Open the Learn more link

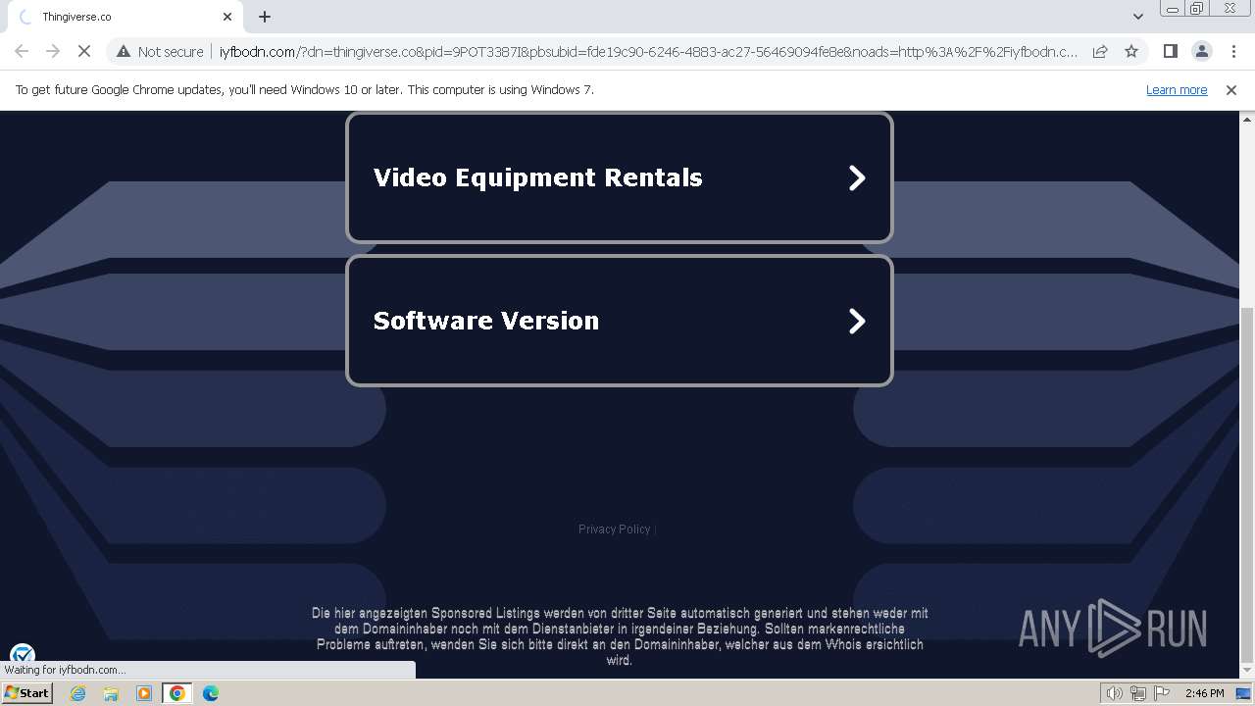point(1177,89)
